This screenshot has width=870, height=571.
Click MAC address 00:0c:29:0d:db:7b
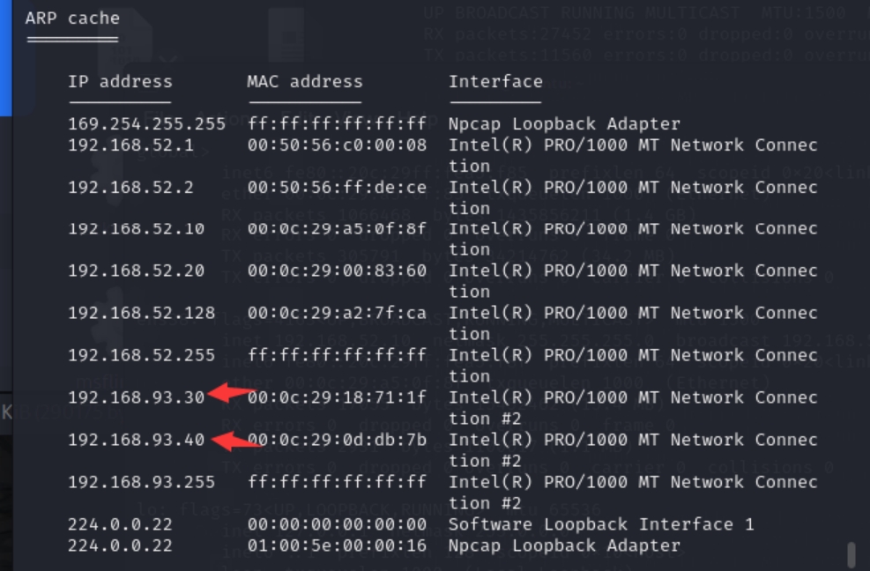tap(337, 440)
